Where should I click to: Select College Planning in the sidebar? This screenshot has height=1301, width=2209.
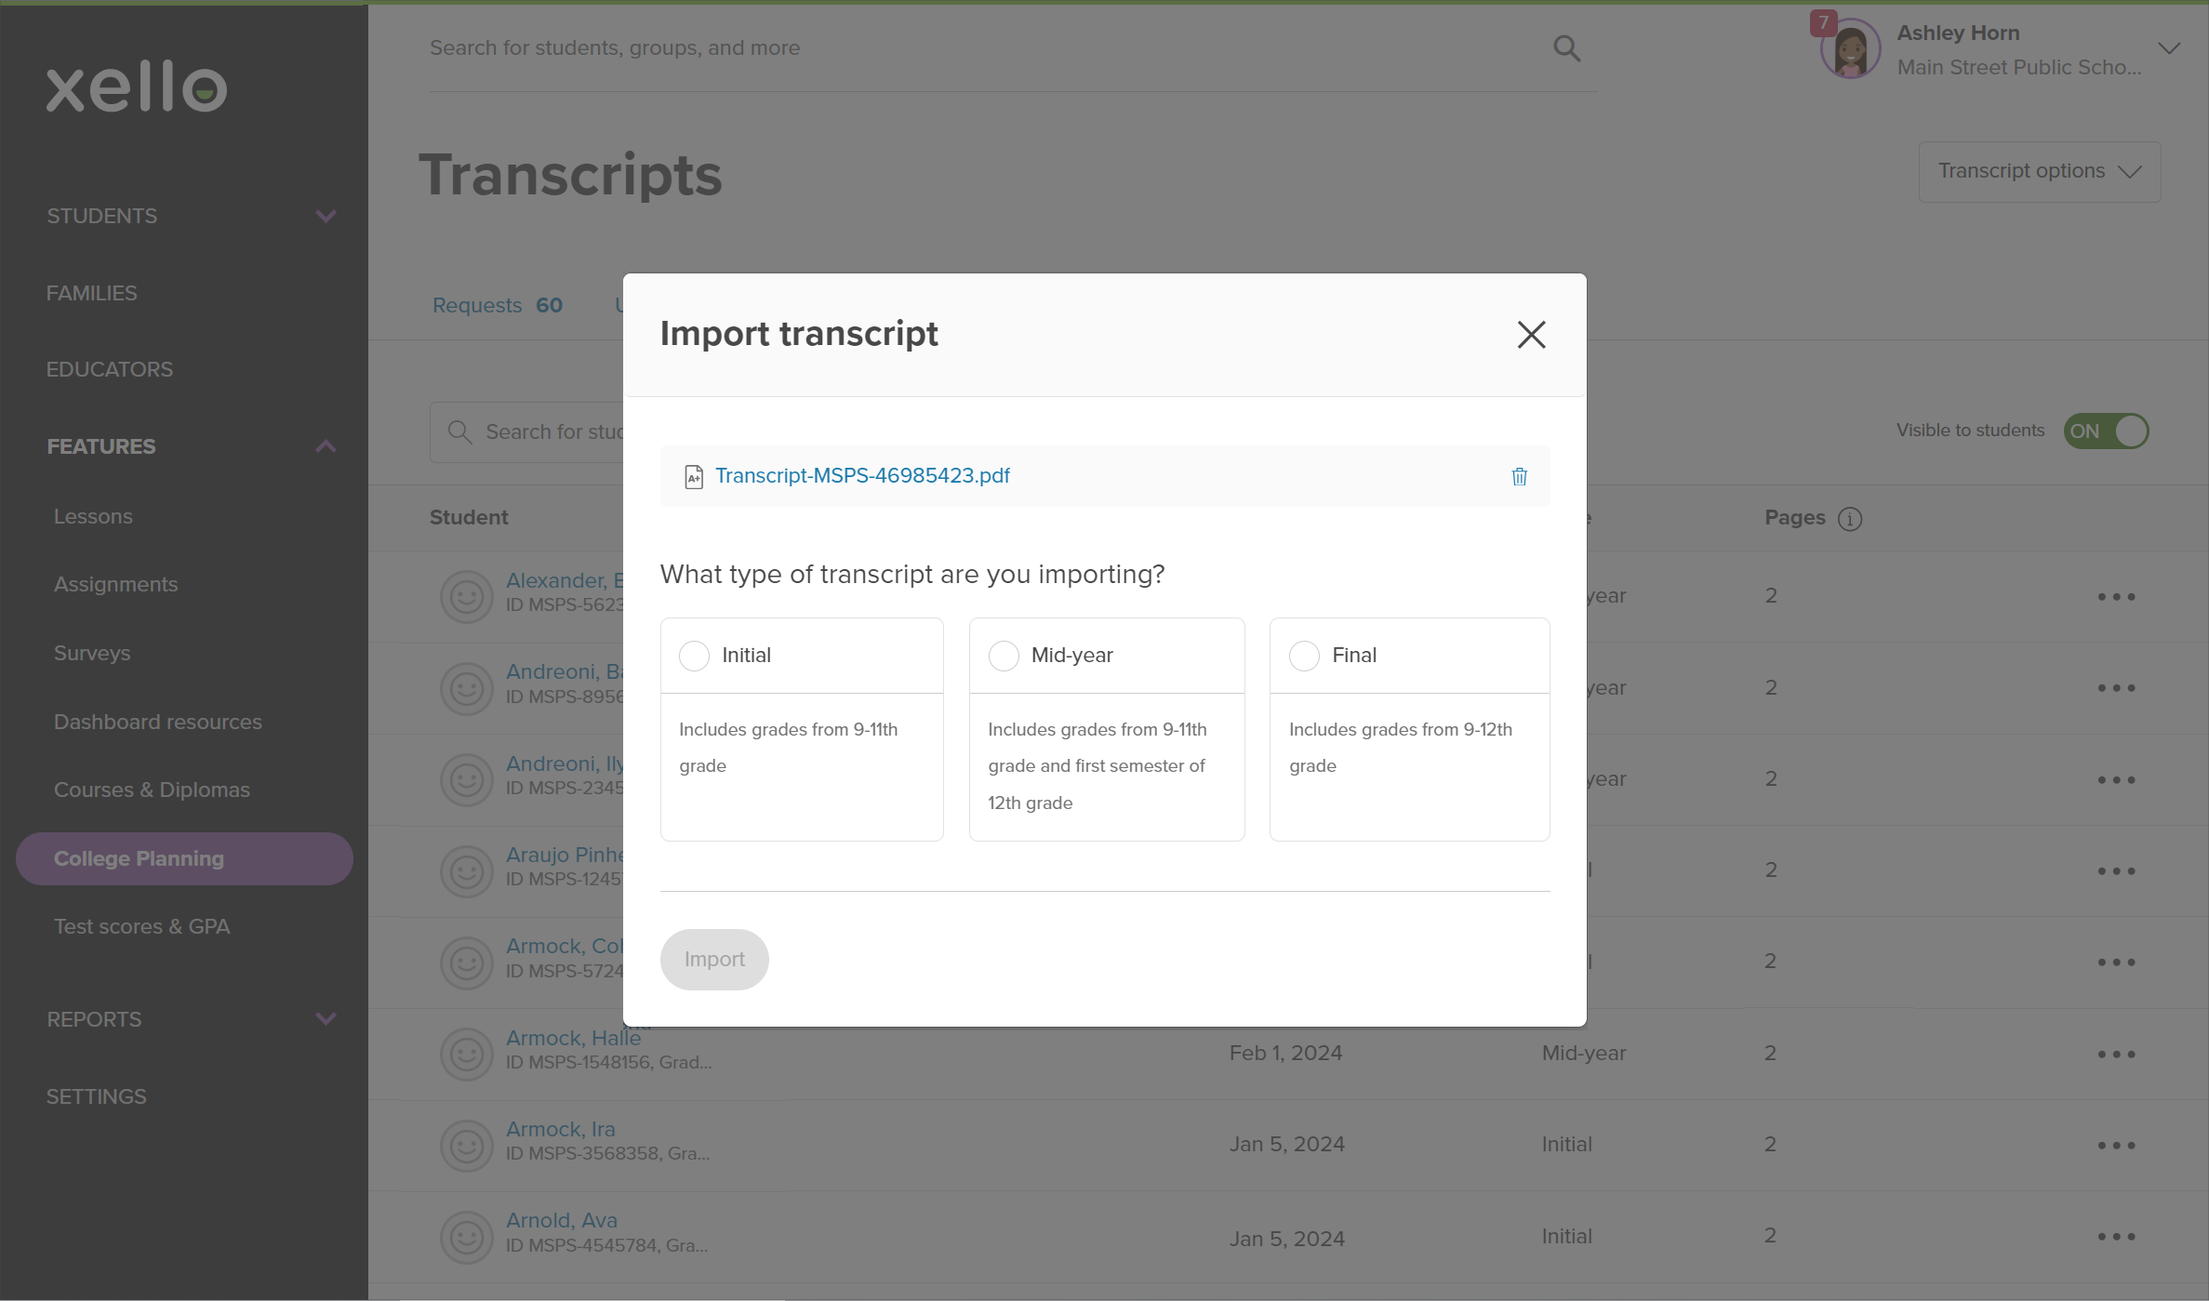tap(184, 858)
